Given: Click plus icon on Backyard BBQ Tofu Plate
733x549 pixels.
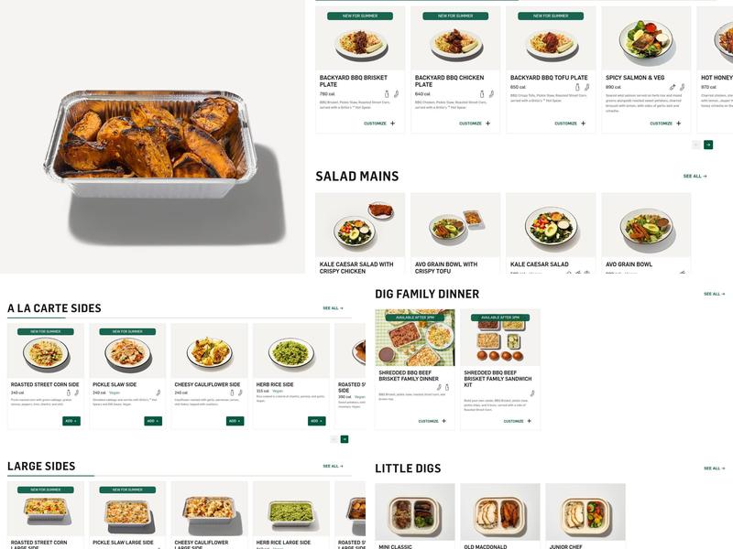Looking at the screenshot, I should point(584,124).
